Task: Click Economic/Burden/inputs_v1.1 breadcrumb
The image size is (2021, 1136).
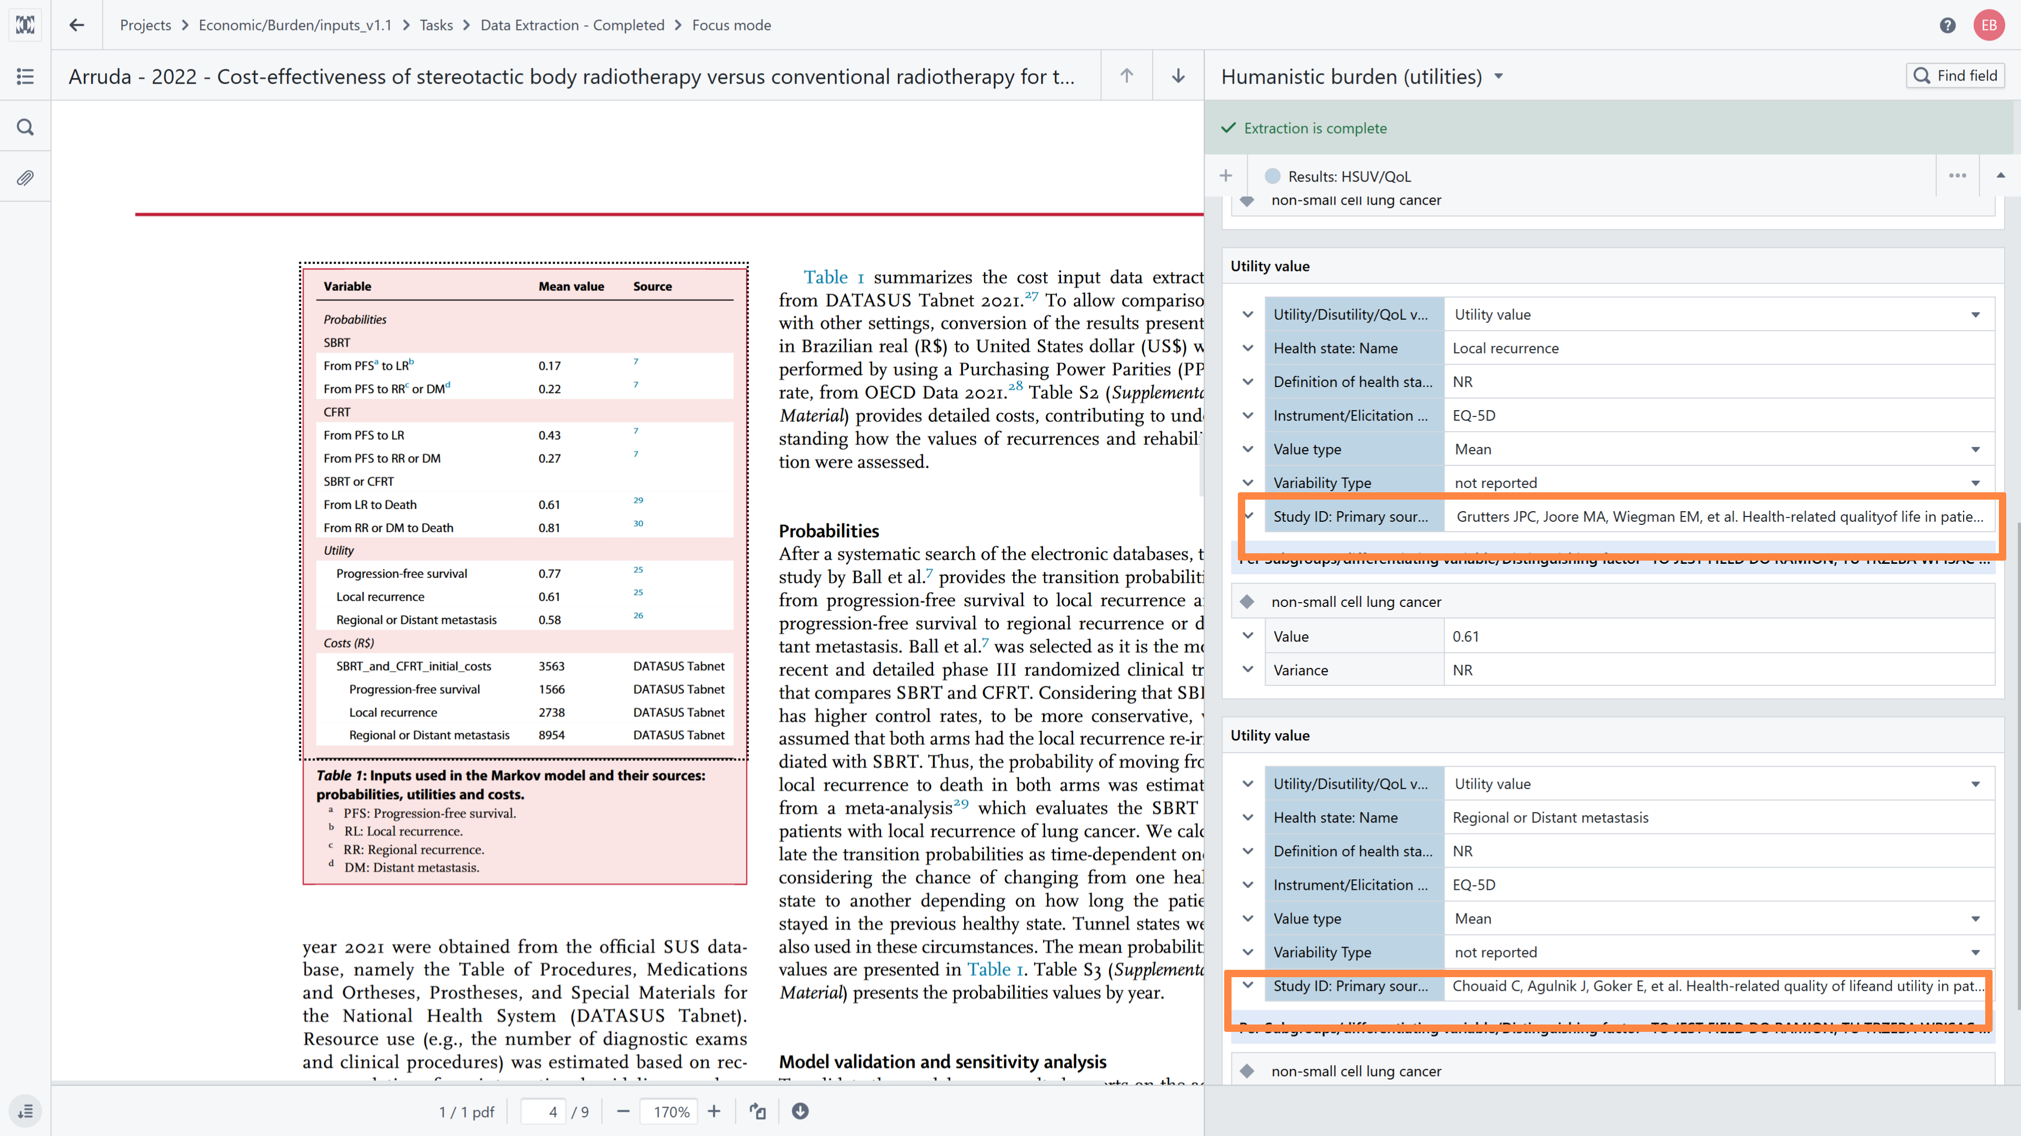Action: [295, 25]
